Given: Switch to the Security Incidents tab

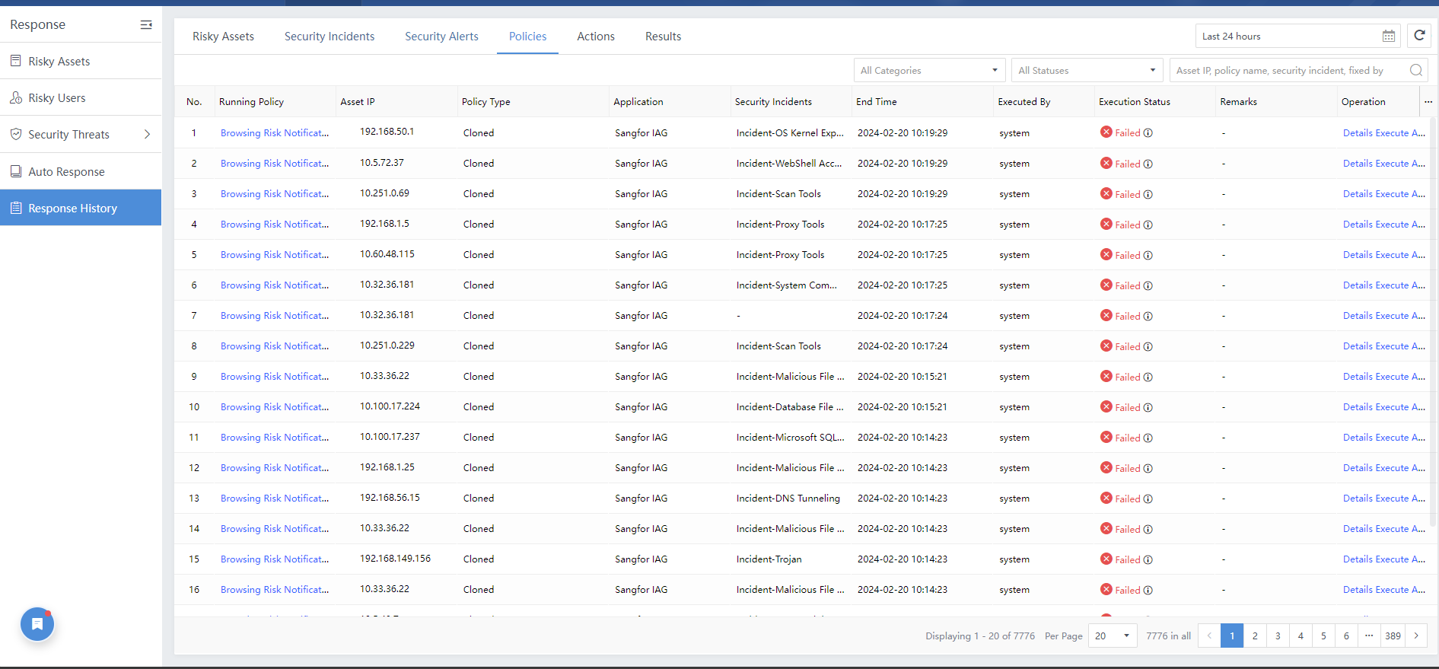Looking at the screenshot, I should pos(329,37).
